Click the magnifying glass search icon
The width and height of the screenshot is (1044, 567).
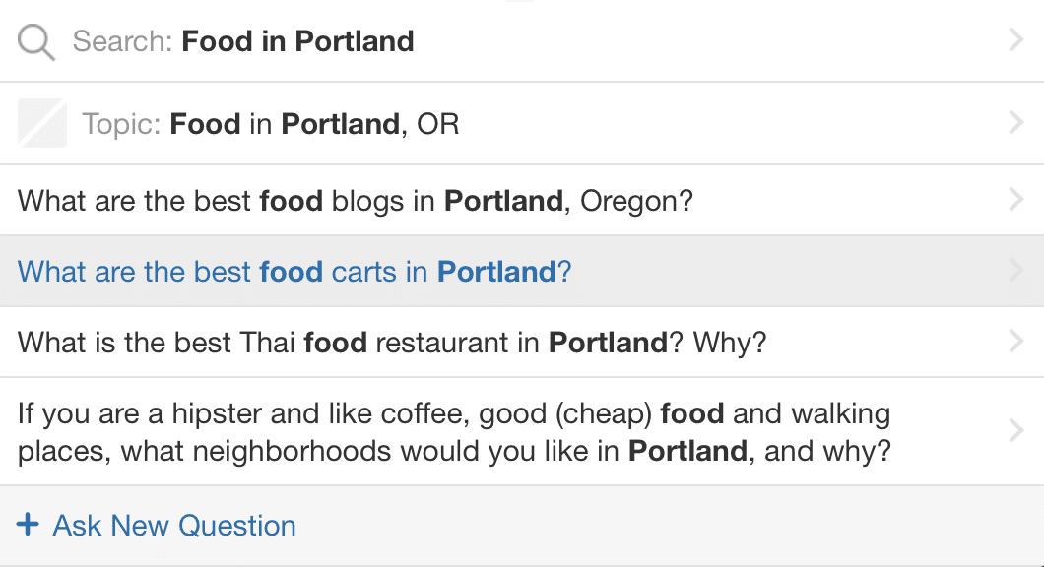pyautogui.click(x=36, y=42)
